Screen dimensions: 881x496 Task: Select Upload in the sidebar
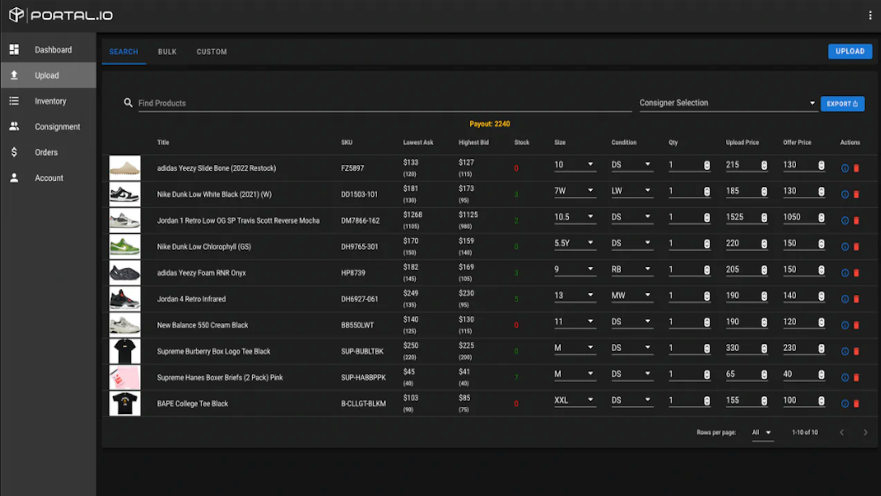click(x=48, y=76)
